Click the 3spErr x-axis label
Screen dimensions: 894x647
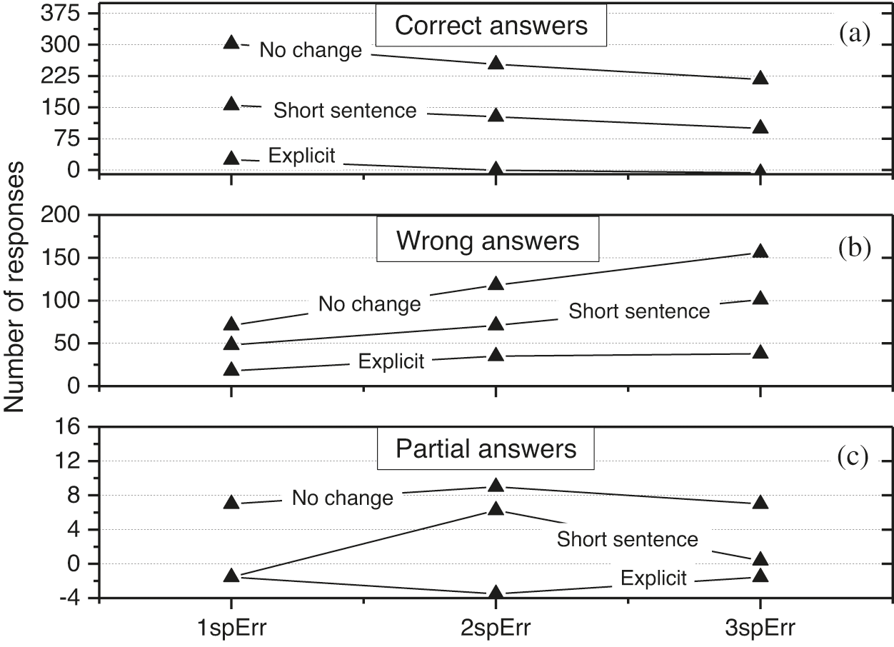click(x=760, y=628)
